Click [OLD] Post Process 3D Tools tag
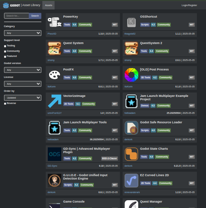This screenshot has height=208, width=206. point(145,78)
